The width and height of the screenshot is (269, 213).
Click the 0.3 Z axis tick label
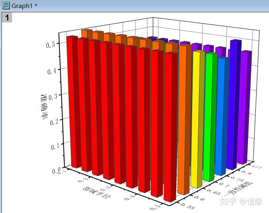click(x=53, y=97)
